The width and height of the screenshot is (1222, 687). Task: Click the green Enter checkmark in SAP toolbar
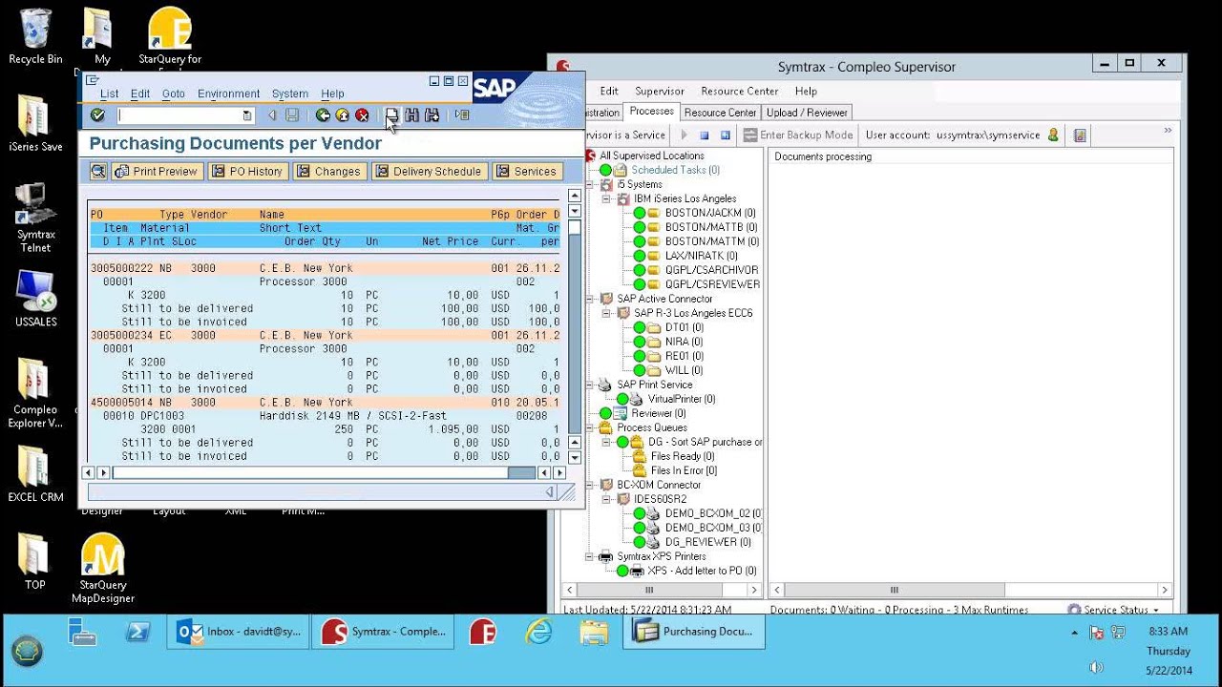pos(97,115)
